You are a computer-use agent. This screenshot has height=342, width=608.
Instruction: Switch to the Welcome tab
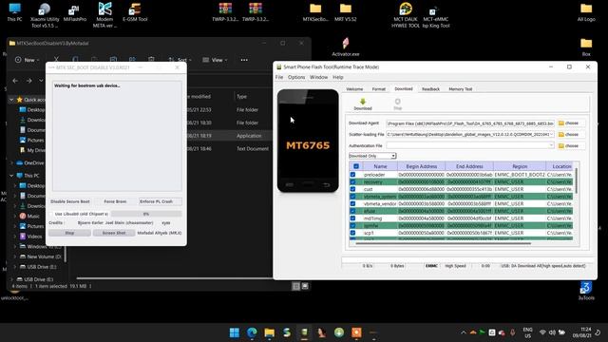pyautogui.click(x=354, y=89)
